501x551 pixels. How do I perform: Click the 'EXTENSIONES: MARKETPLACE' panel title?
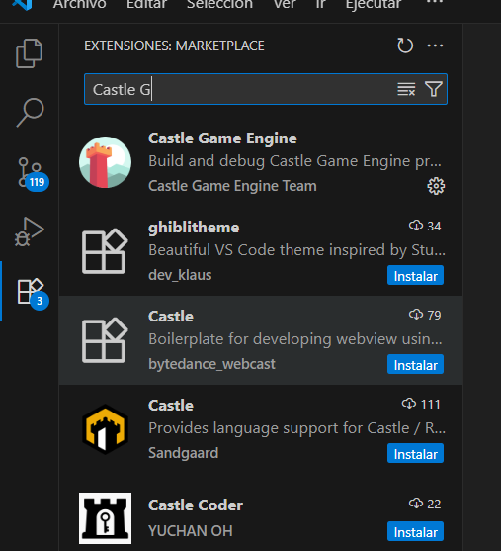tap(174, 46)
